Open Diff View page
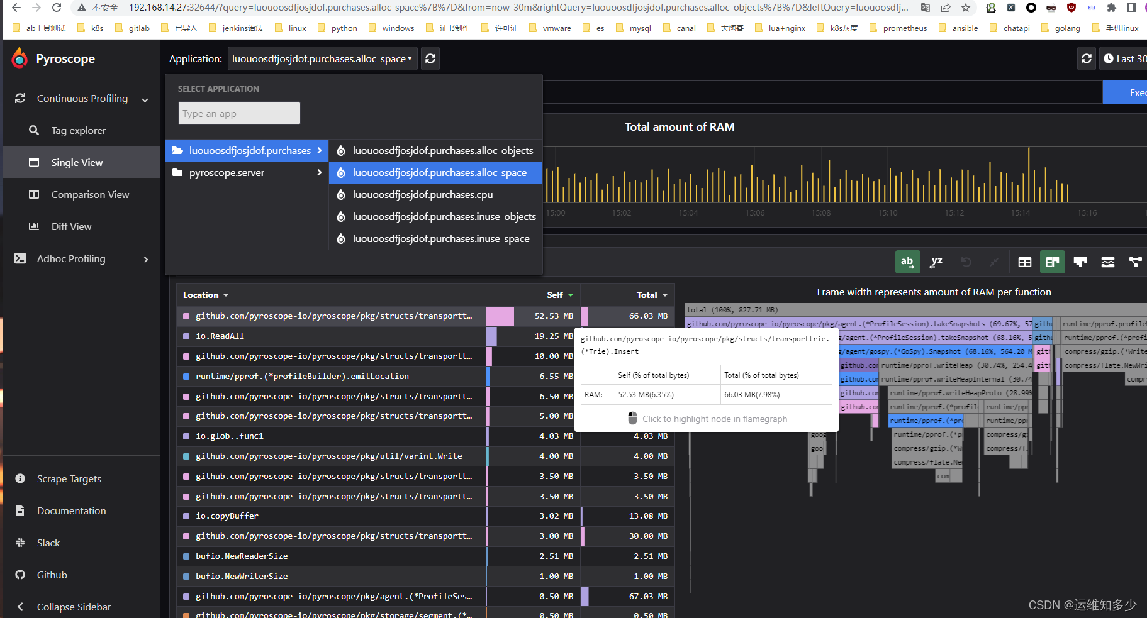 (81, 226)
